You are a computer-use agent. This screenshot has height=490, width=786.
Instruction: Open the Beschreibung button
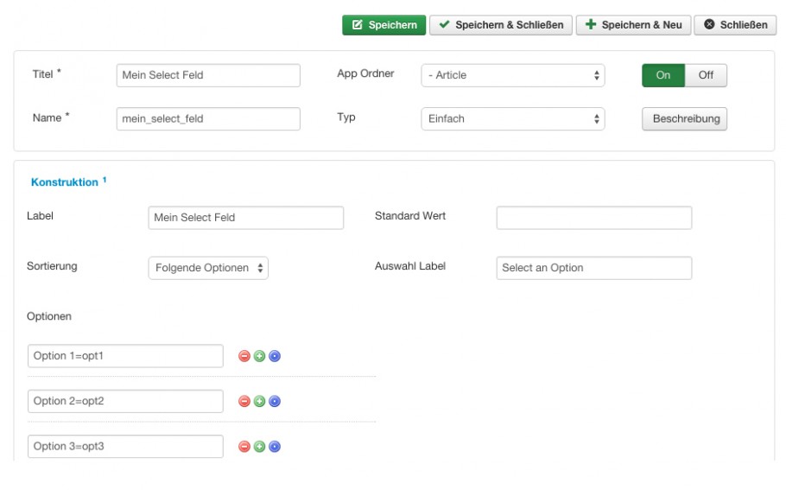coord(684,119)
